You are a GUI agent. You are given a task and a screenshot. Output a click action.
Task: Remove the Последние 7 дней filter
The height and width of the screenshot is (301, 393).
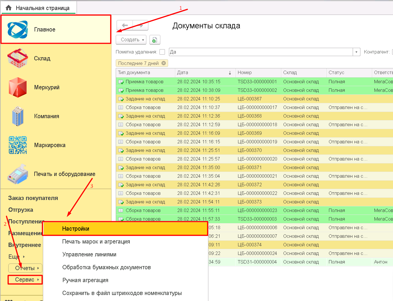tap(163, 63)
